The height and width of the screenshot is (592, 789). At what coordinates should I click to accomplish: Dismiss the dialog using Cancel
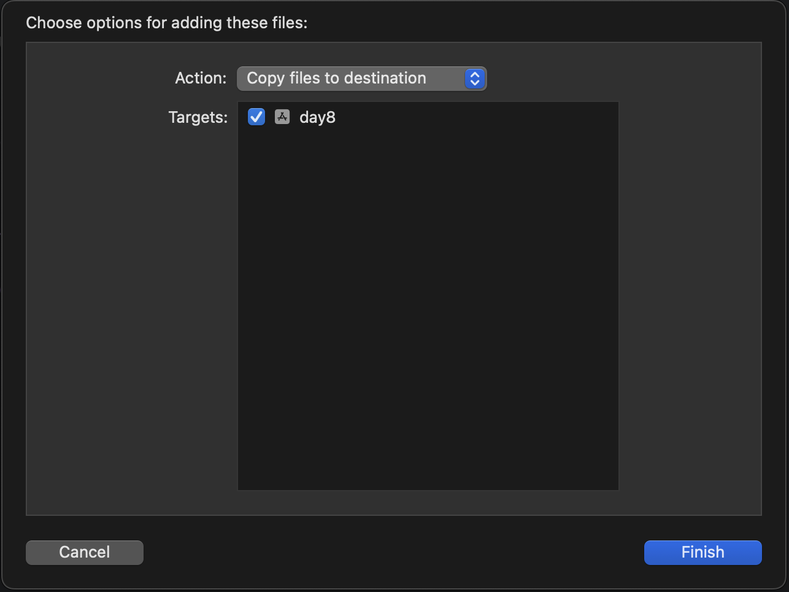85,552
